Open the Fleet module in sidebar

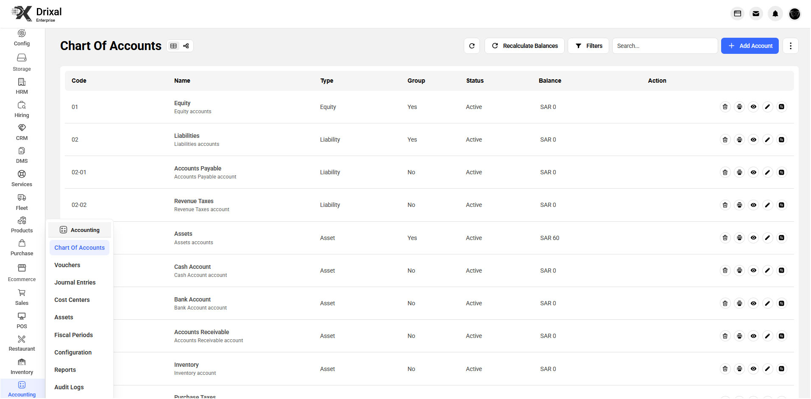point(22,202)
